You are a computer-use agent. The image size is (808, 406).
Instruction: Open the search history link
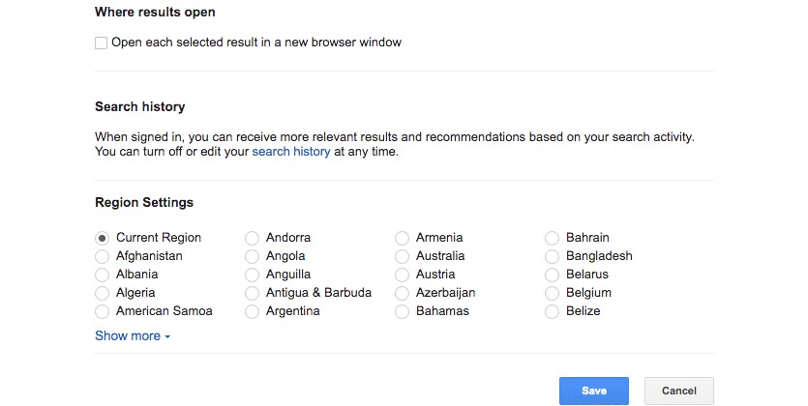290,152
